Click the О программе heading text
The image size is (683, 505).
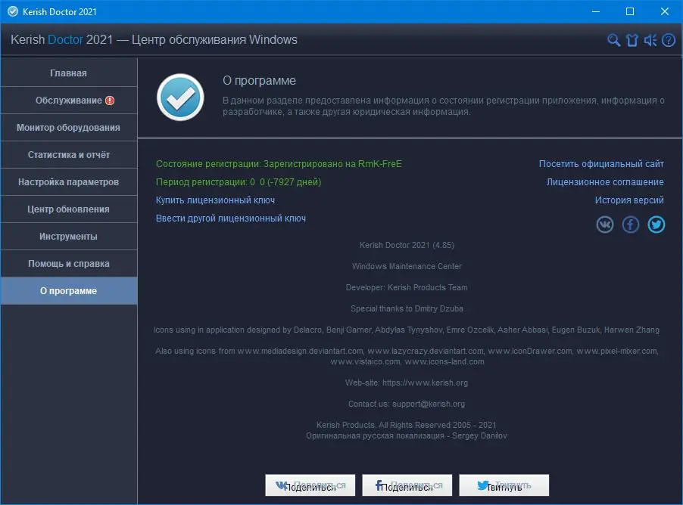259,80
